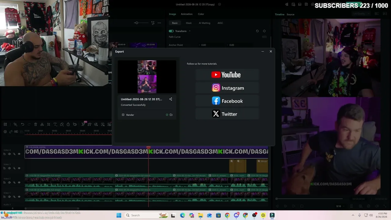Switch to the Image tab
391x220 pixels.
point(172,14)
